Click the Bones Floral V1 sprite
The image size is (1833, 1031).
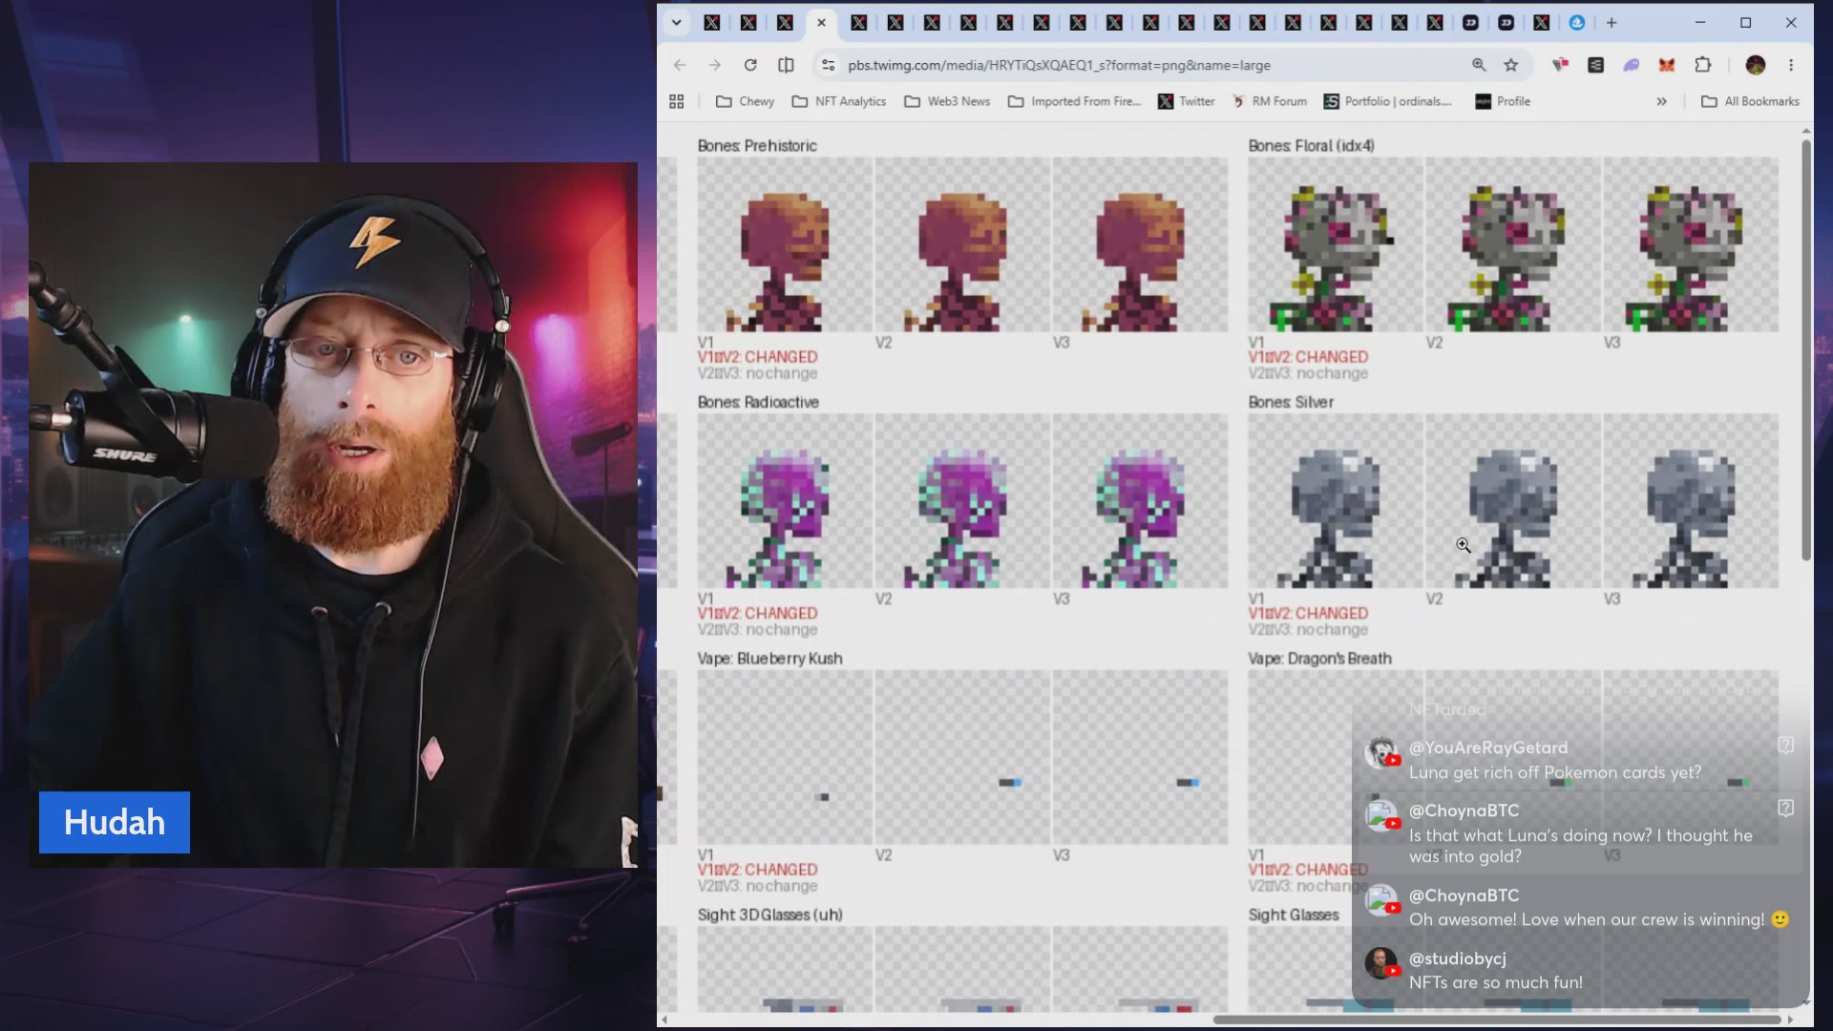pyautogui.click(x=1336, y=245)
